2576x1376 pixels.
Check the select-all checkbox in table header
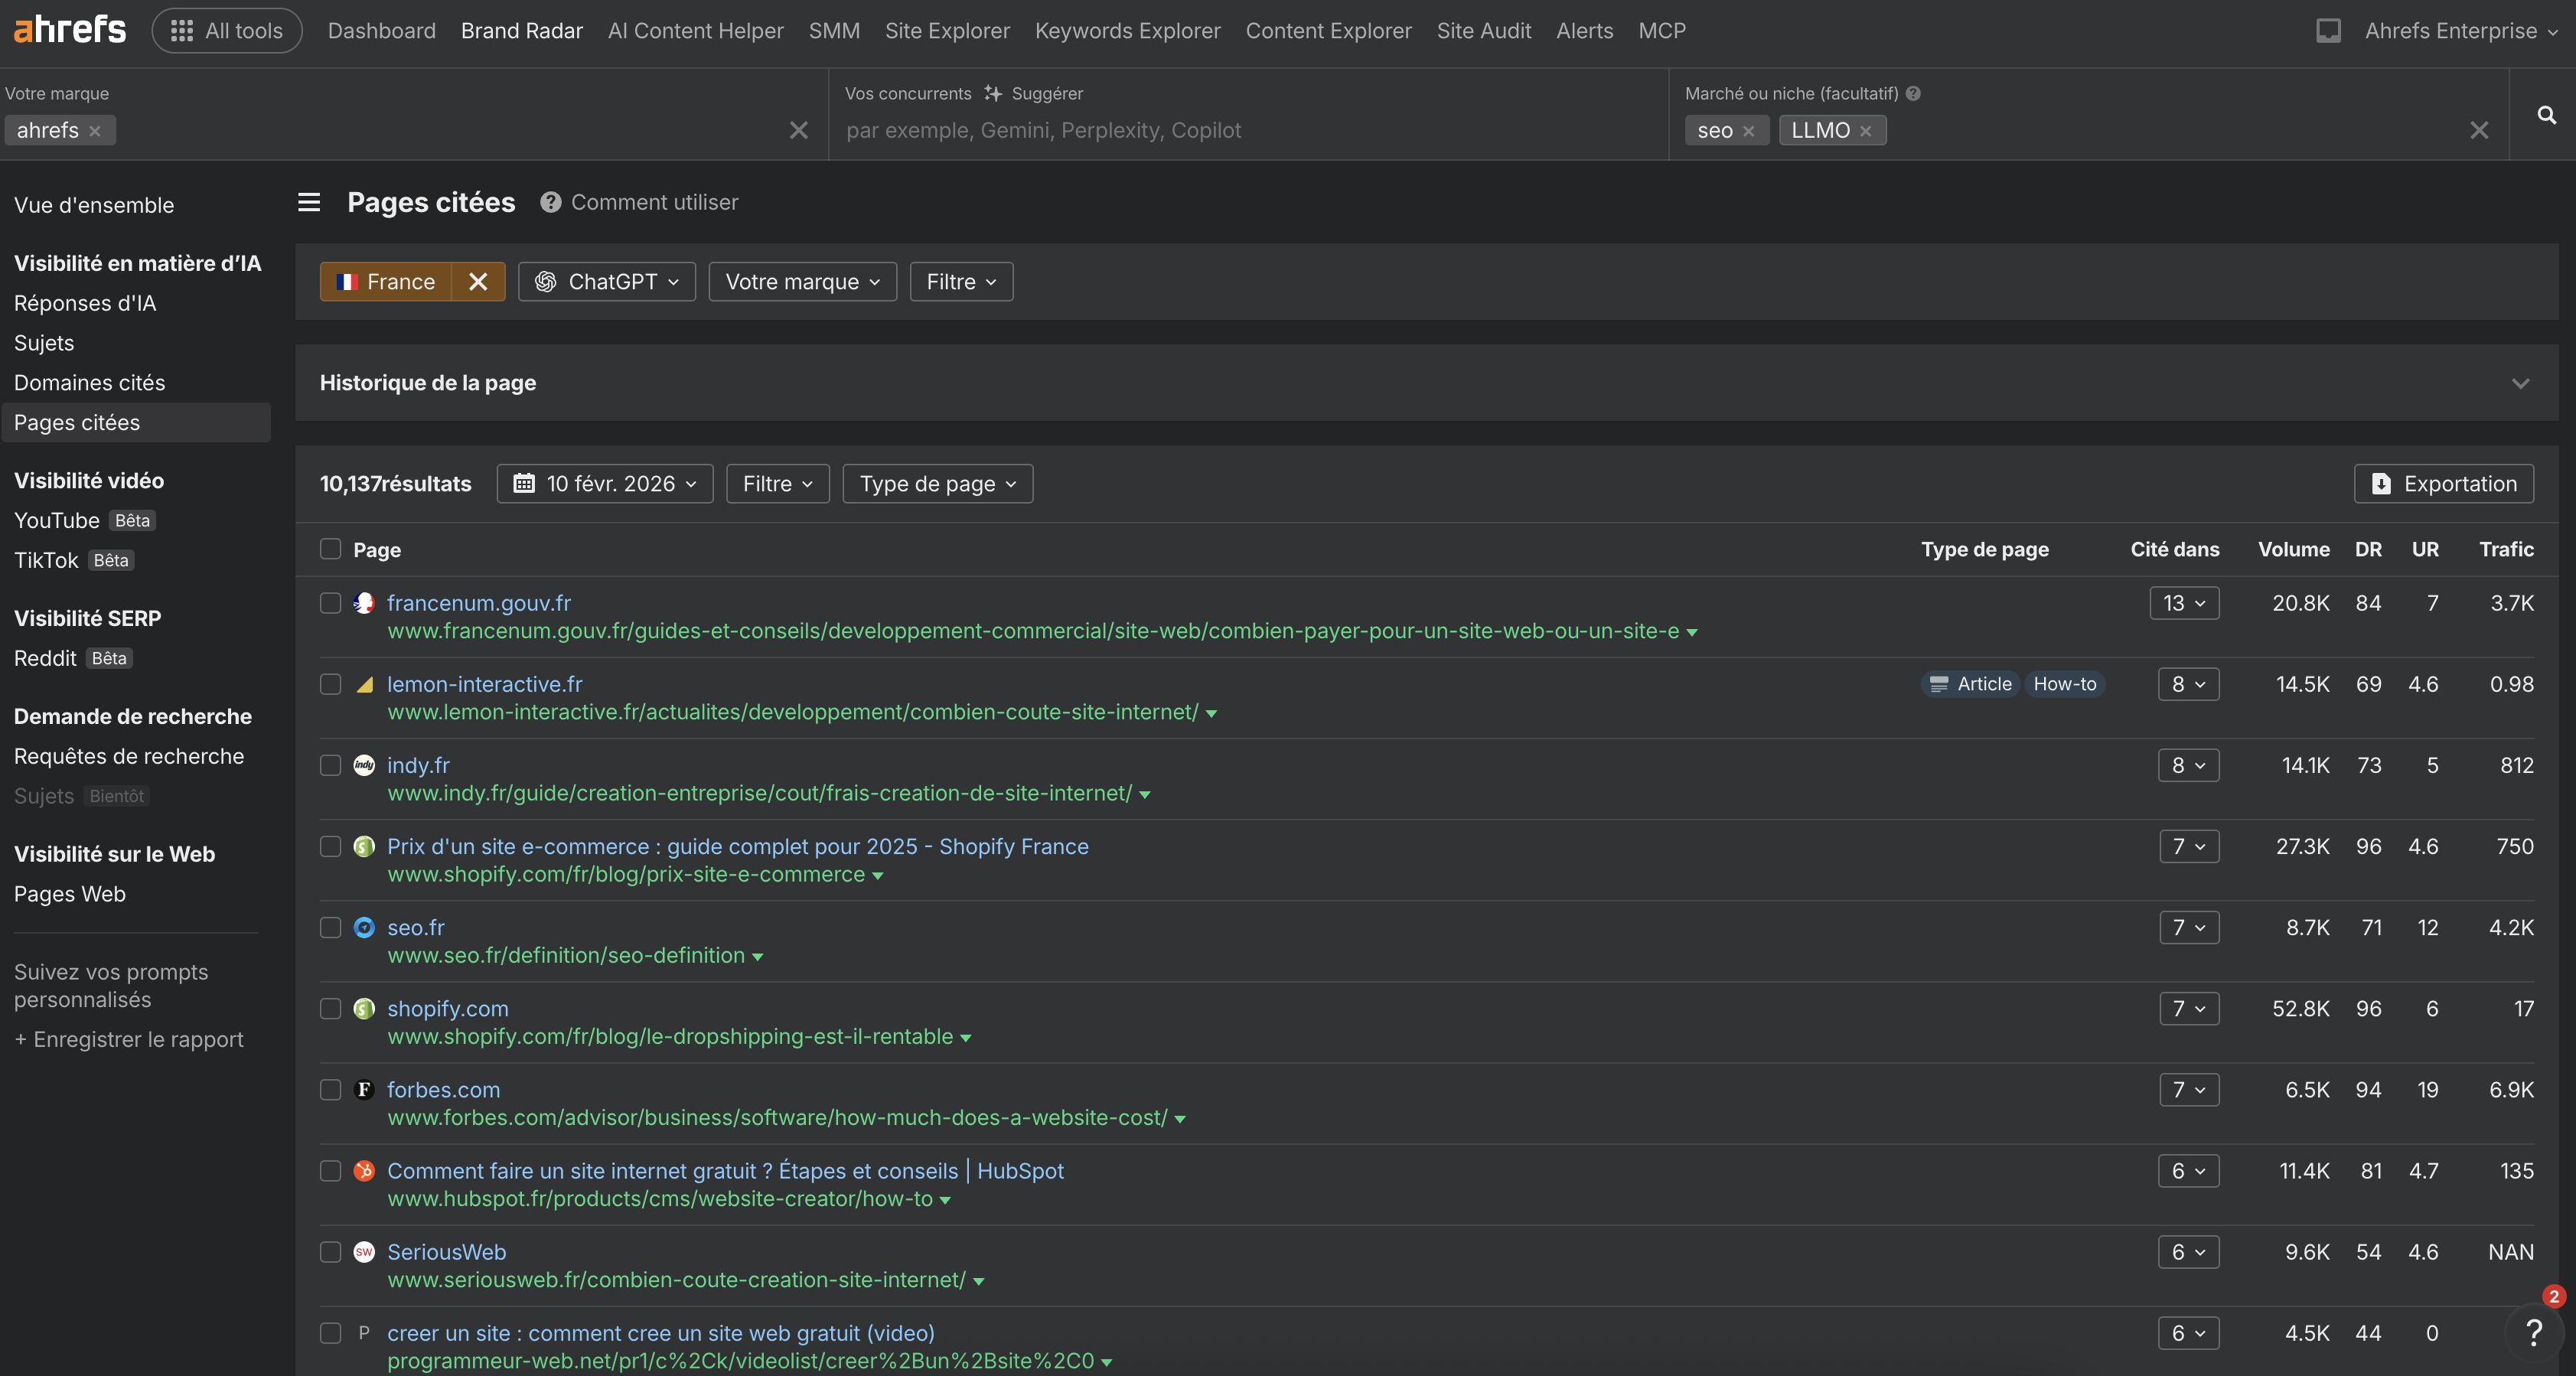(x=329, y=549)
